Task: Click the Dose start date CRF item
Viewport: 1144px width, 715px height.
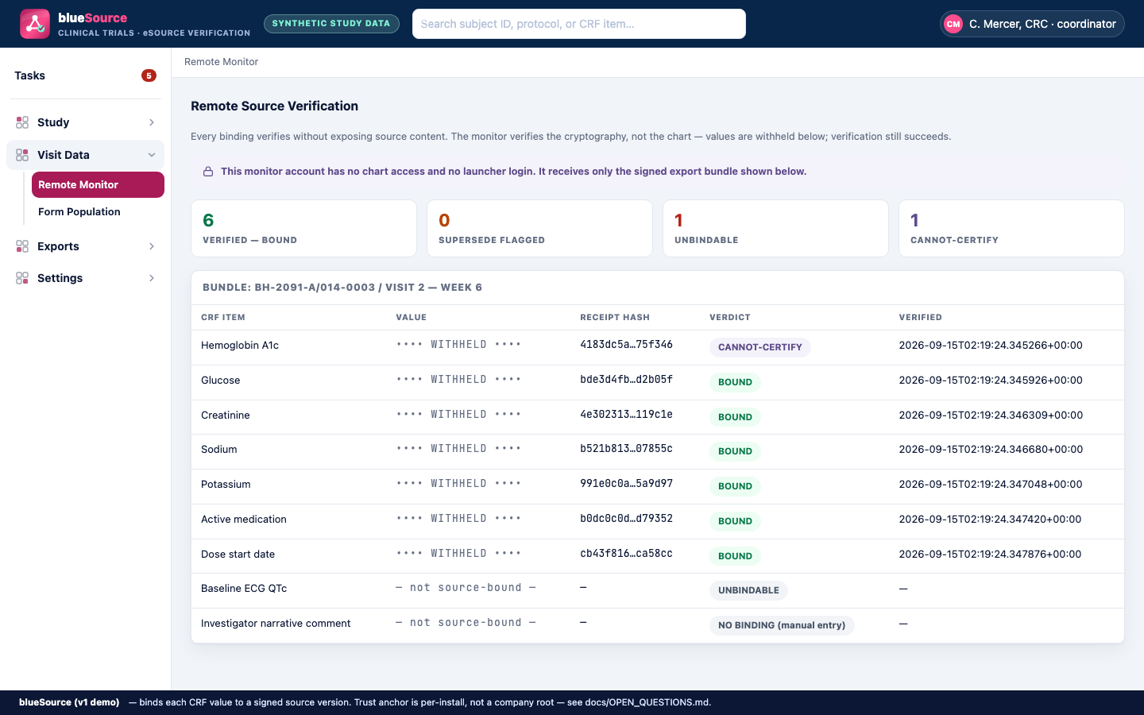Action: point(238,555)
